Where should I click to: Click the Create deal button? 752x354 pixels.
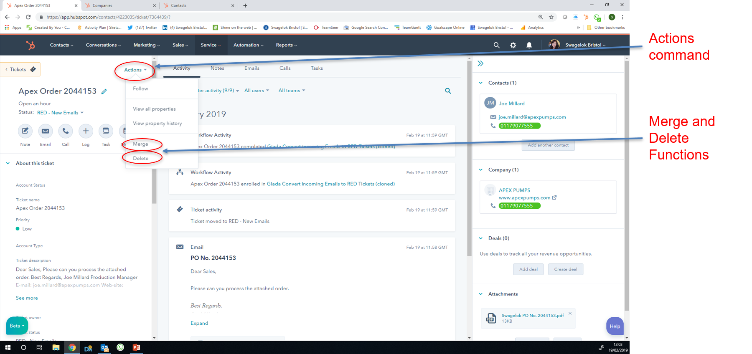[566, 269]
